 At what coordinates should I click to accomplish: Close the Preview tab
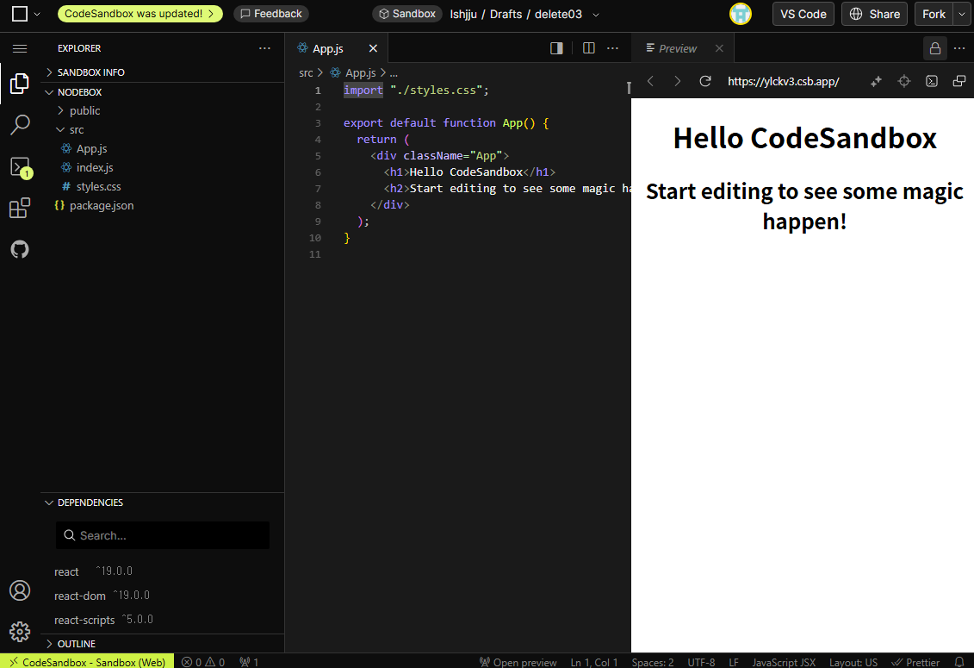[x=719, y=48]
